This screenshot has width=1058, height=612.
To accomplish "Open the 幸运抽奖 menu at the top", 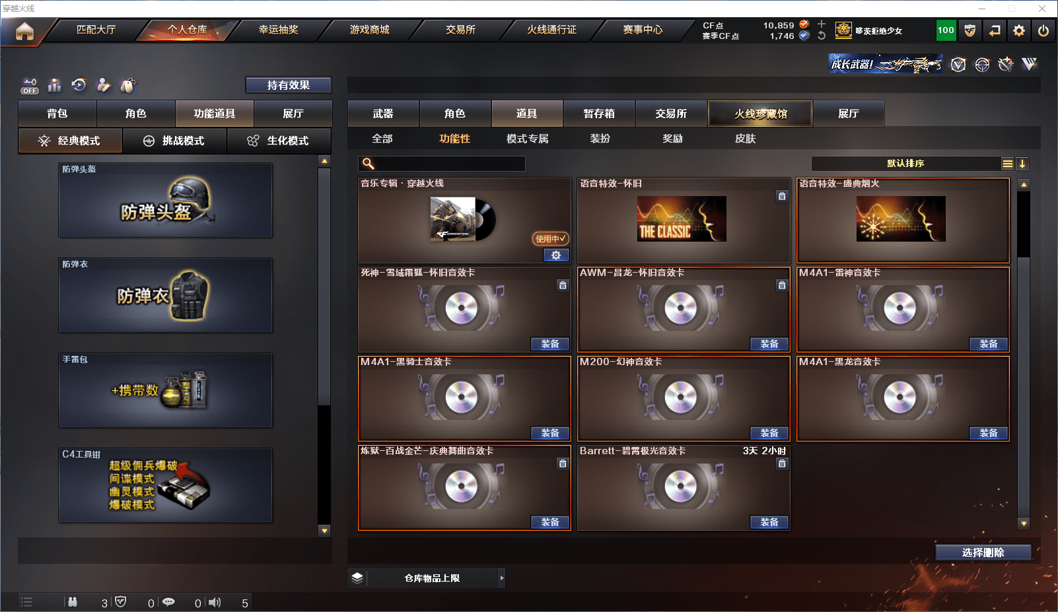I will click(277, 29).
